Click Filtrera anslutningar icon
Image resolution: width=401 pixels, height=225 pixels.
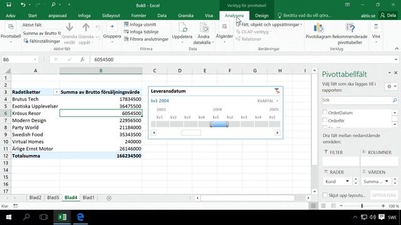tap(126, 39)
